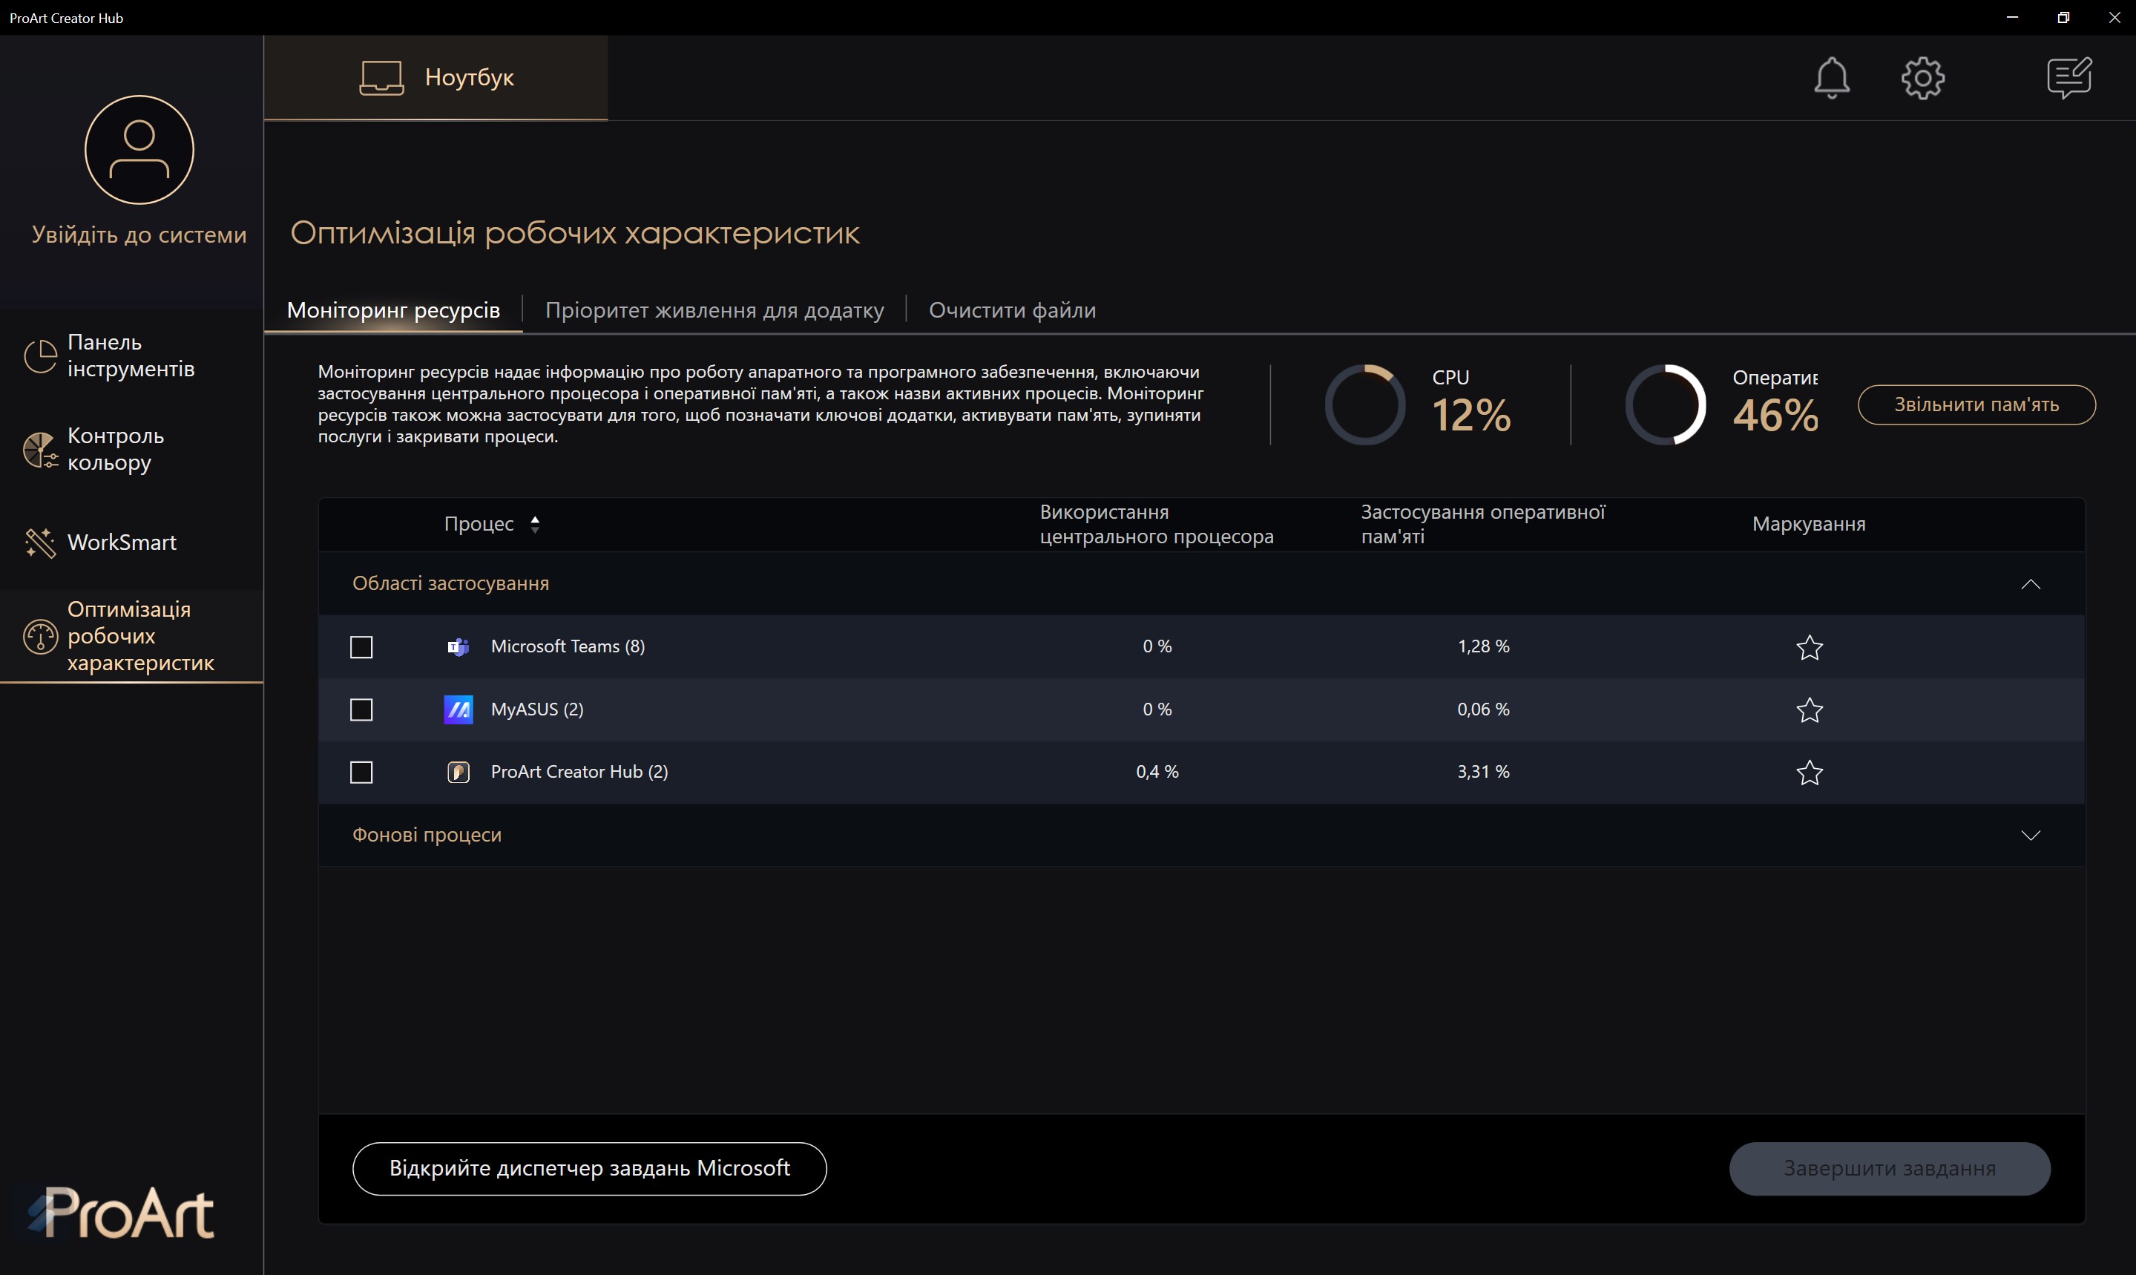Screen dimensions: 2136x1275
Task: Open WorkSmart from the sidebar
Action: (122, 542)
